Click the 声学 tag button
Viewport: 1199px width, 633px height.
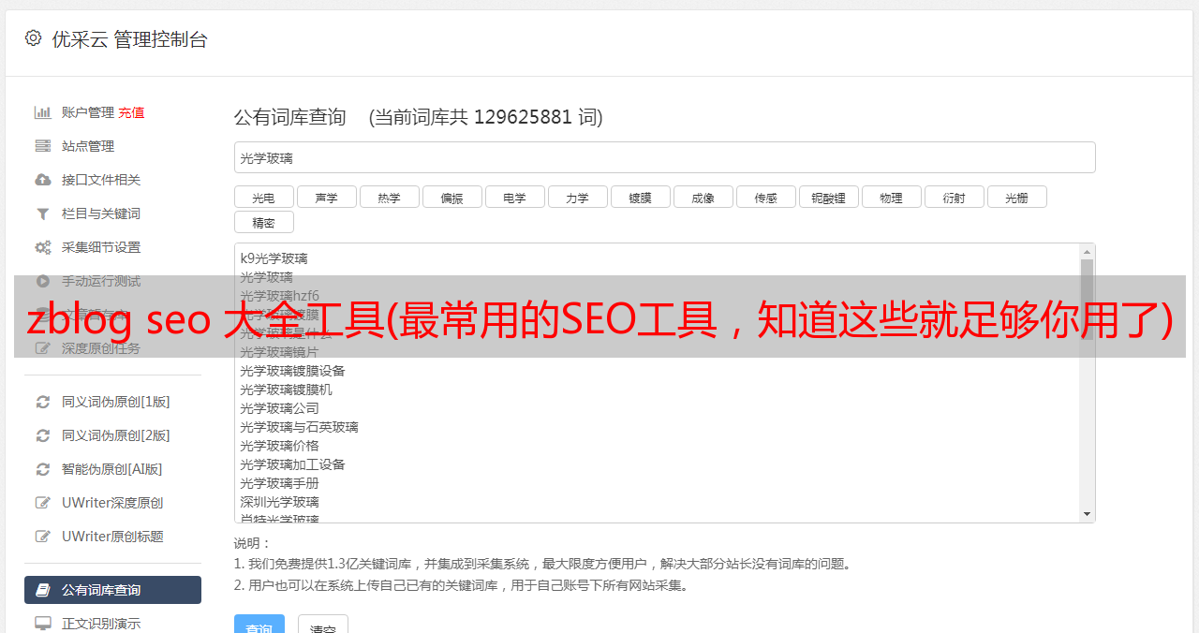[327, 197]
